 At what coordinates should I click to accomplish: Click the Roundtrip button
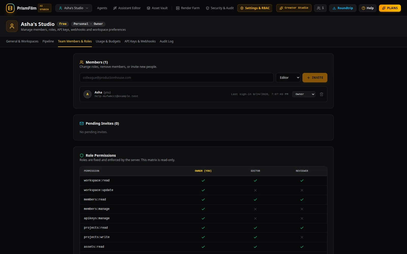(x=343, y=8)
